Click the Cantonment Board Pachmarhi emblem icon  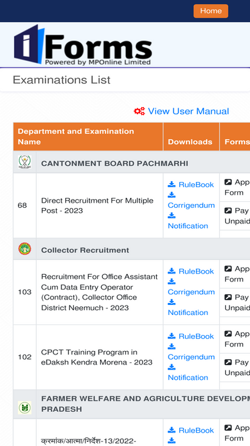[25, 162]
